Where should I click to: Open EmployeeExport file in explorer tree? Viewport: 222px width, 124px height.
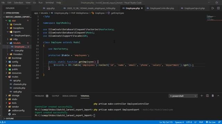[x=23, y=35]
